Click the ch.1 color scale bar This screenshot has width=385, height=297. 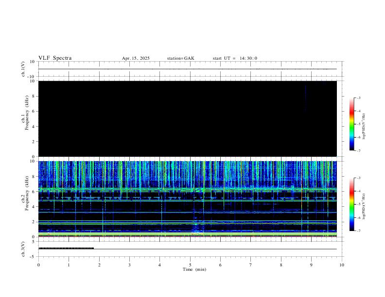click(352, 124)
